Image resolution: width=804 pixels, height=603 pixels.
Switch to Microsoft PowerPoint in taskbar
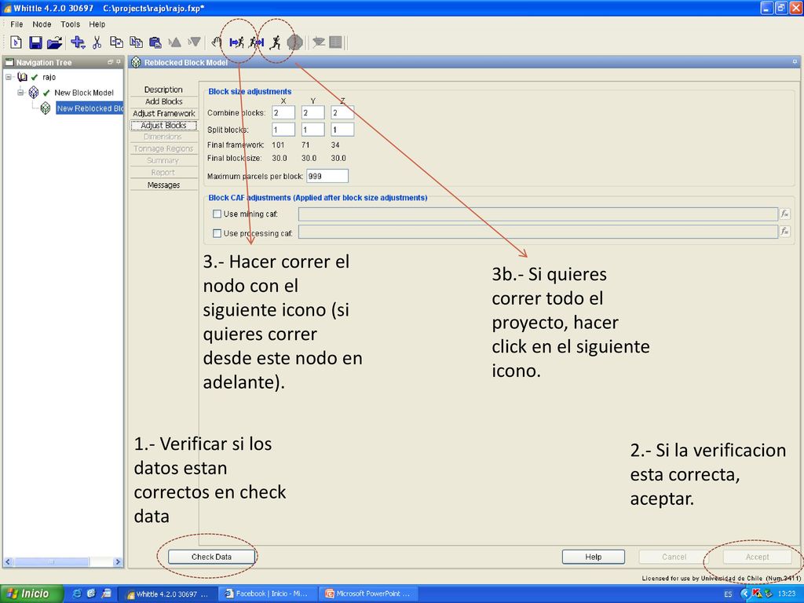tap(369, 594)
